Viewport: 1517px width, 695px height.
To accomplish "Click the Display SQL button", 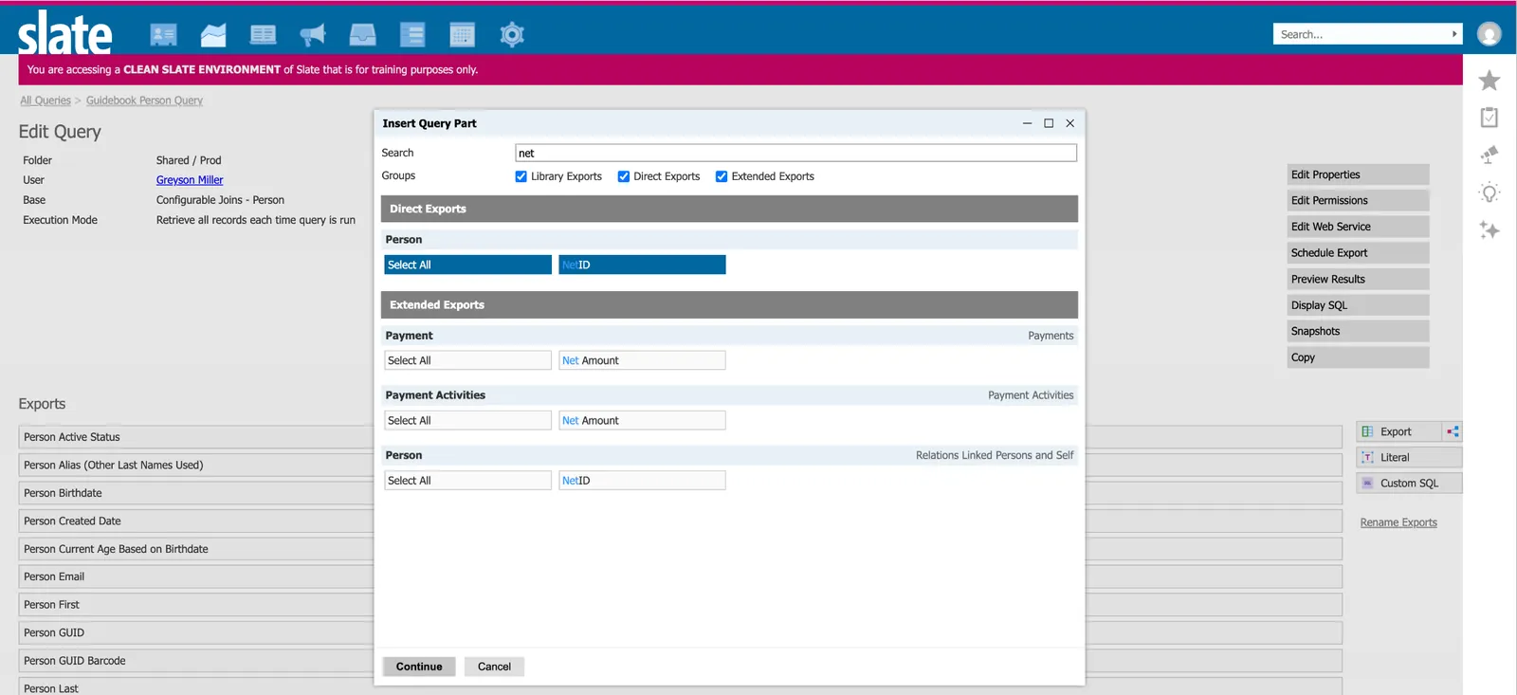I will [x=1358, y=305].
